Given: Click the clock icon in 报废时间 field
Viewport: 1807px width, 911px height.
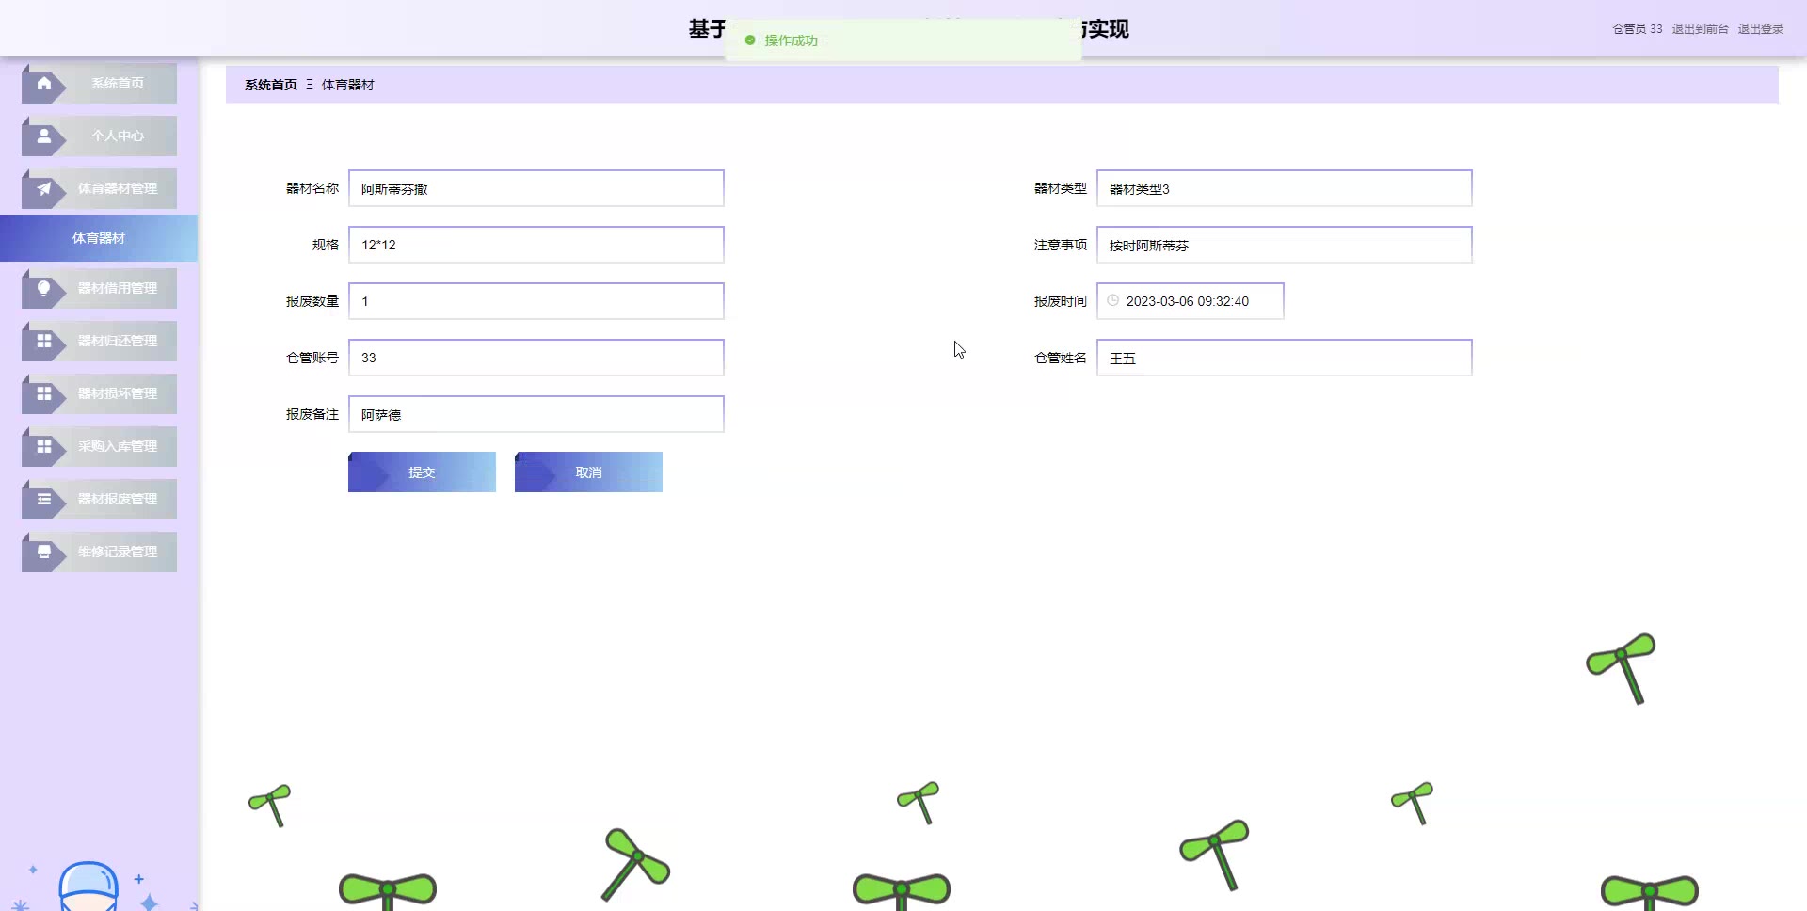Looking at the screenshot, I should pyautogui.click(x=1112, y=300).
